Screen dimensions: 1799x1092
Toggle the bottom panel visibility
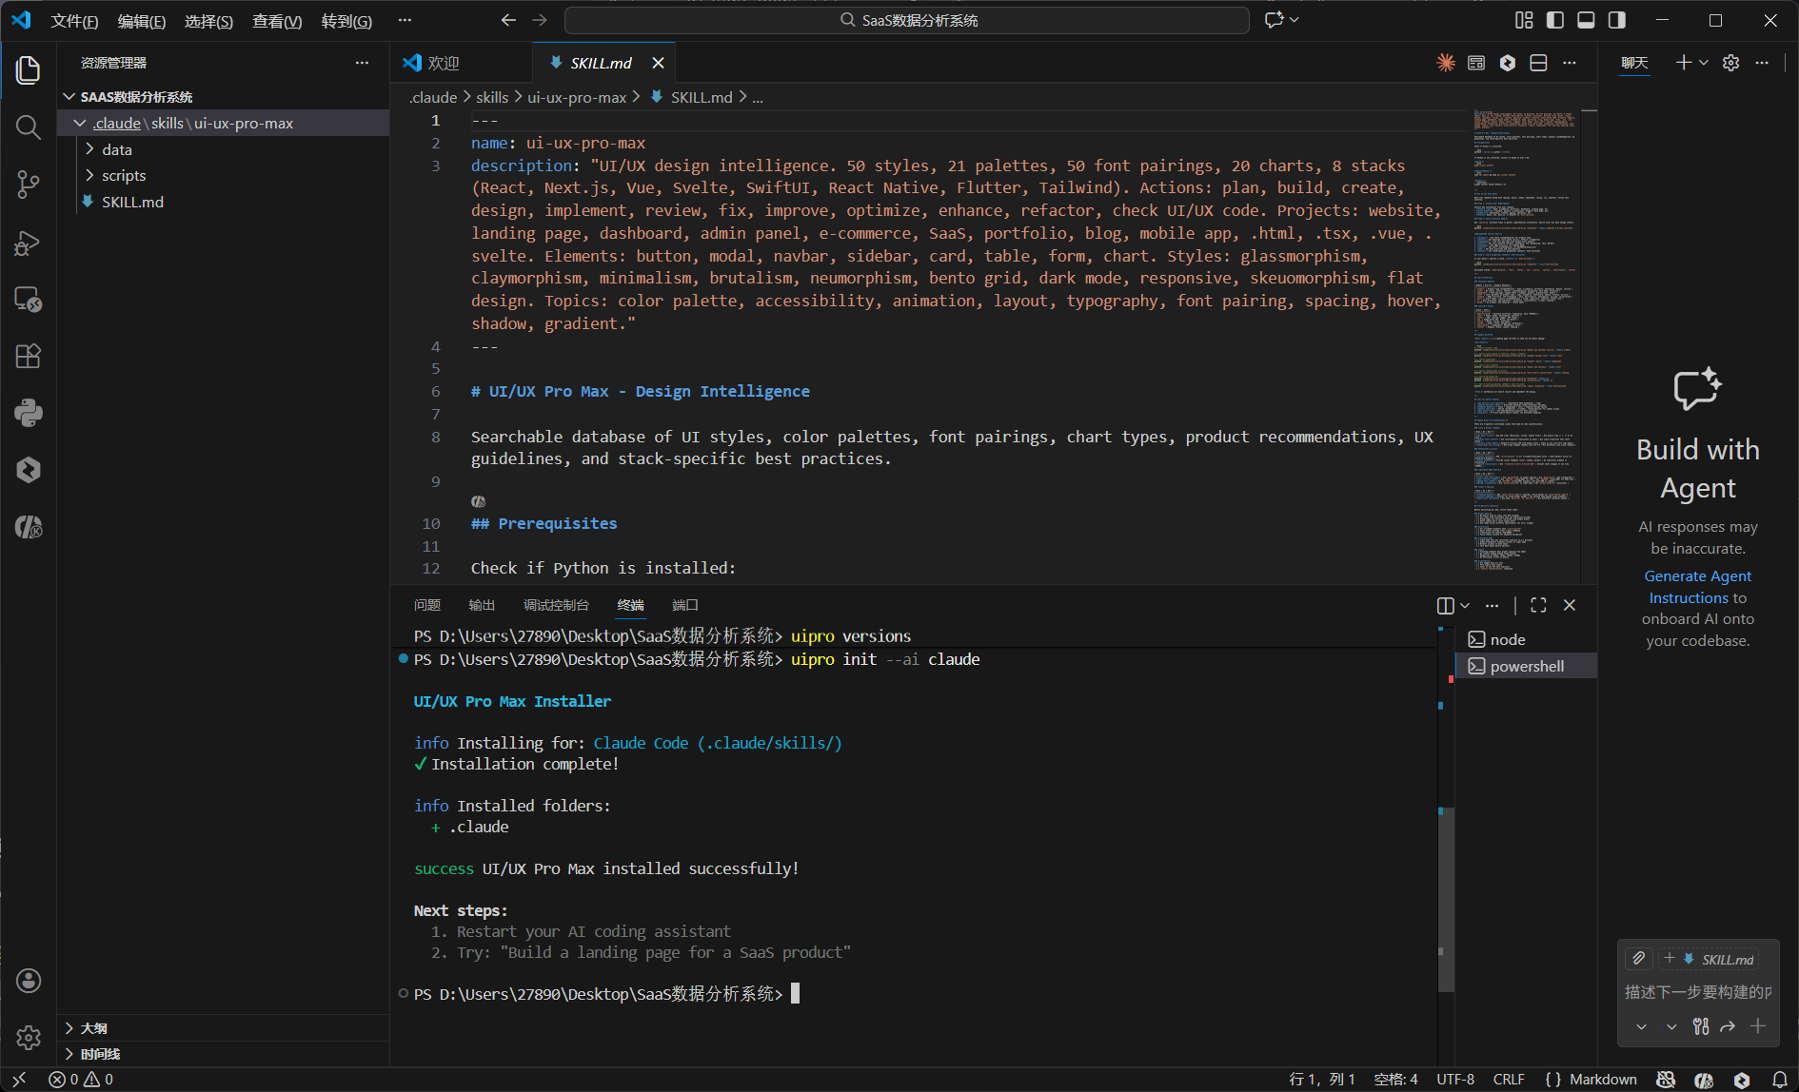pos(1586,20)
